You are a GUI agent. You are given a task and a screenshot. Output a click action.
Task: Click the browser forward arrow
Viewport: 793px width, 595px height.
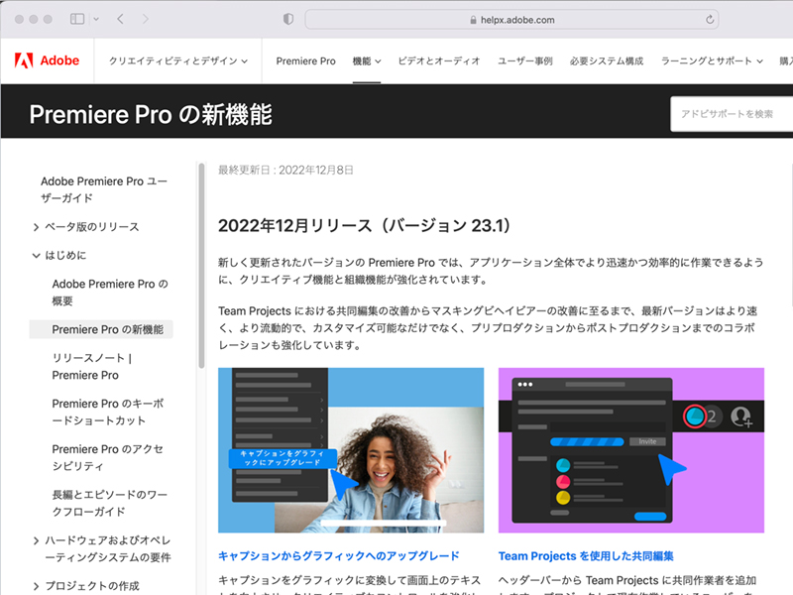145,19
